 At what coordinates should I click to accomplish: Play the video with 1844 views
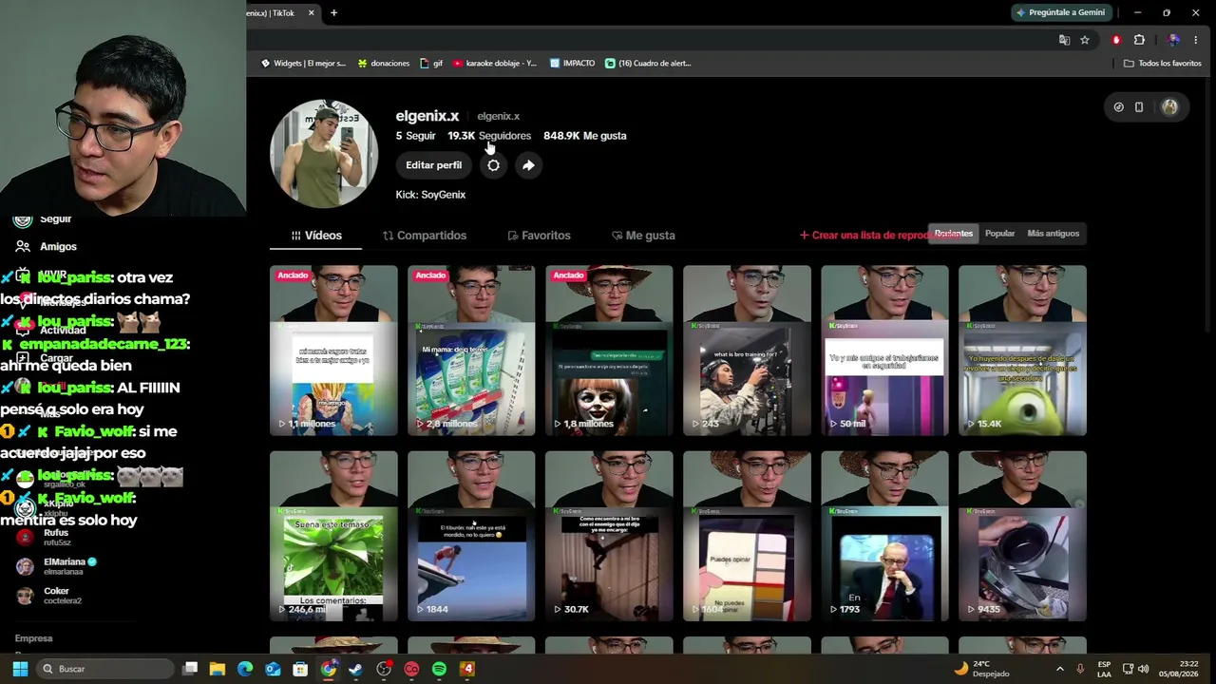pos(471,537)
